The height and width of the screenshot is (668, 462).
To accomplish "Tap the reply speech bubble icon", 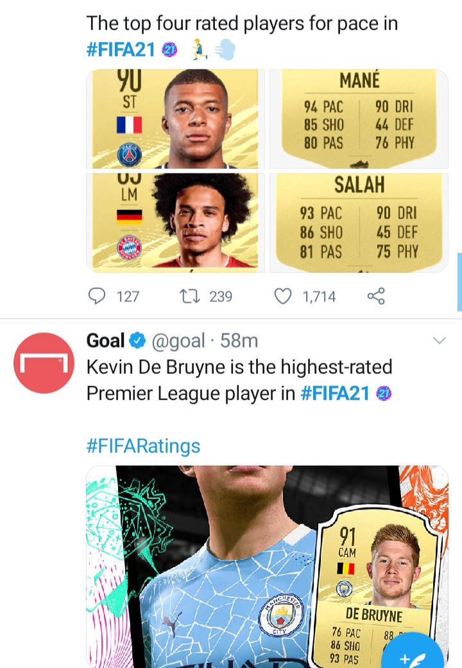I will click(97, 296).
